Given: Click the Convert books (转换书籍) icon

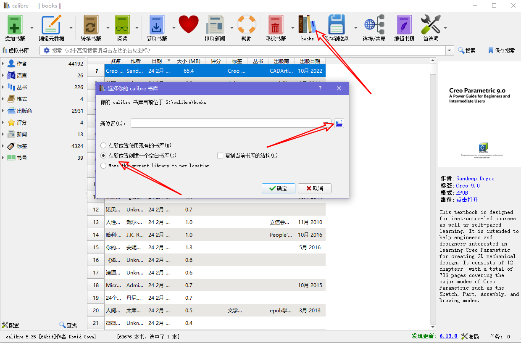Looking at the screenshot, I should [91, 25].
